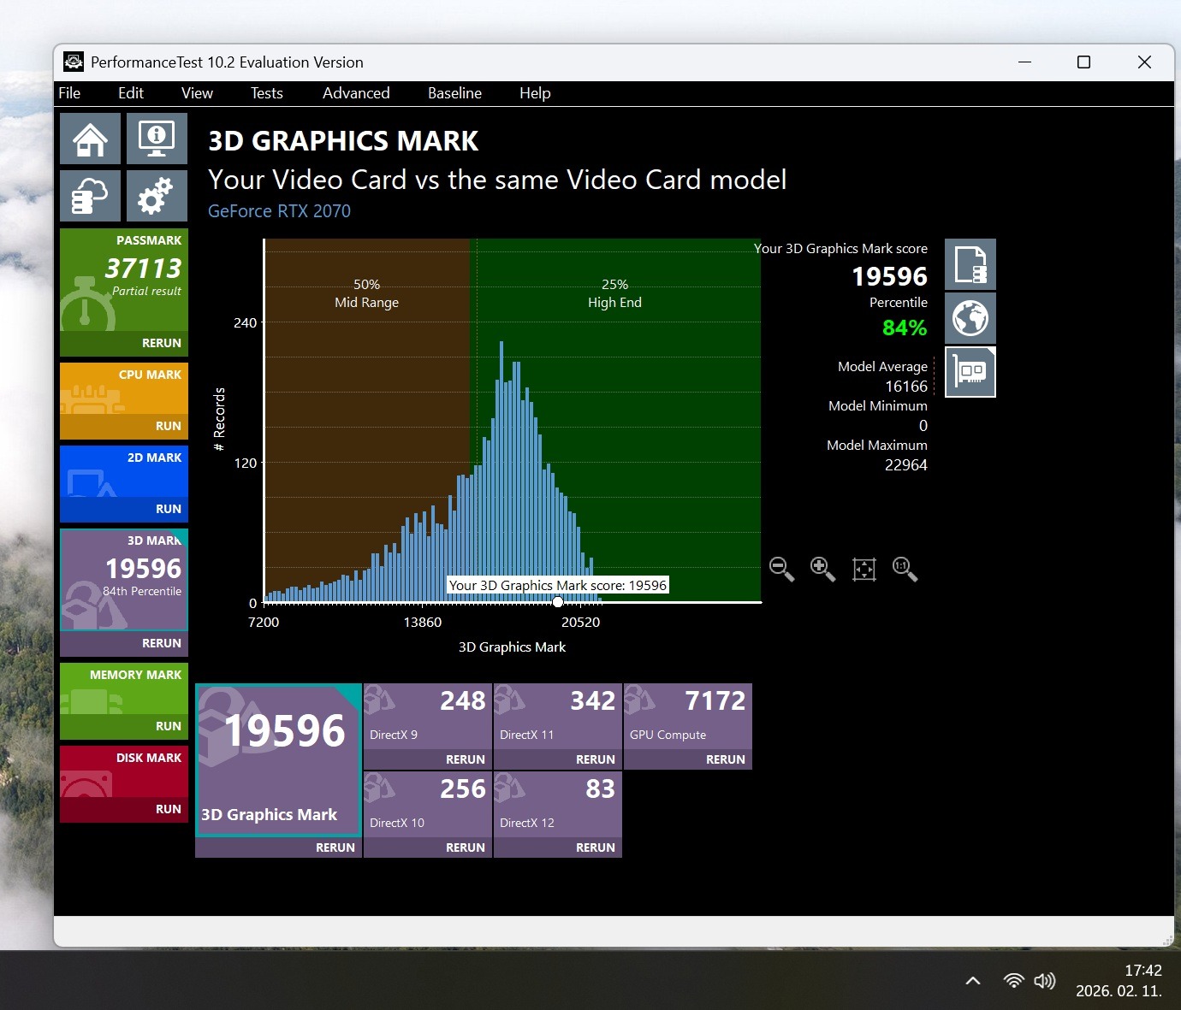Click the GPU Compute tile icon
This screenshot has width=1181, height=1010.
pos(639,700)
